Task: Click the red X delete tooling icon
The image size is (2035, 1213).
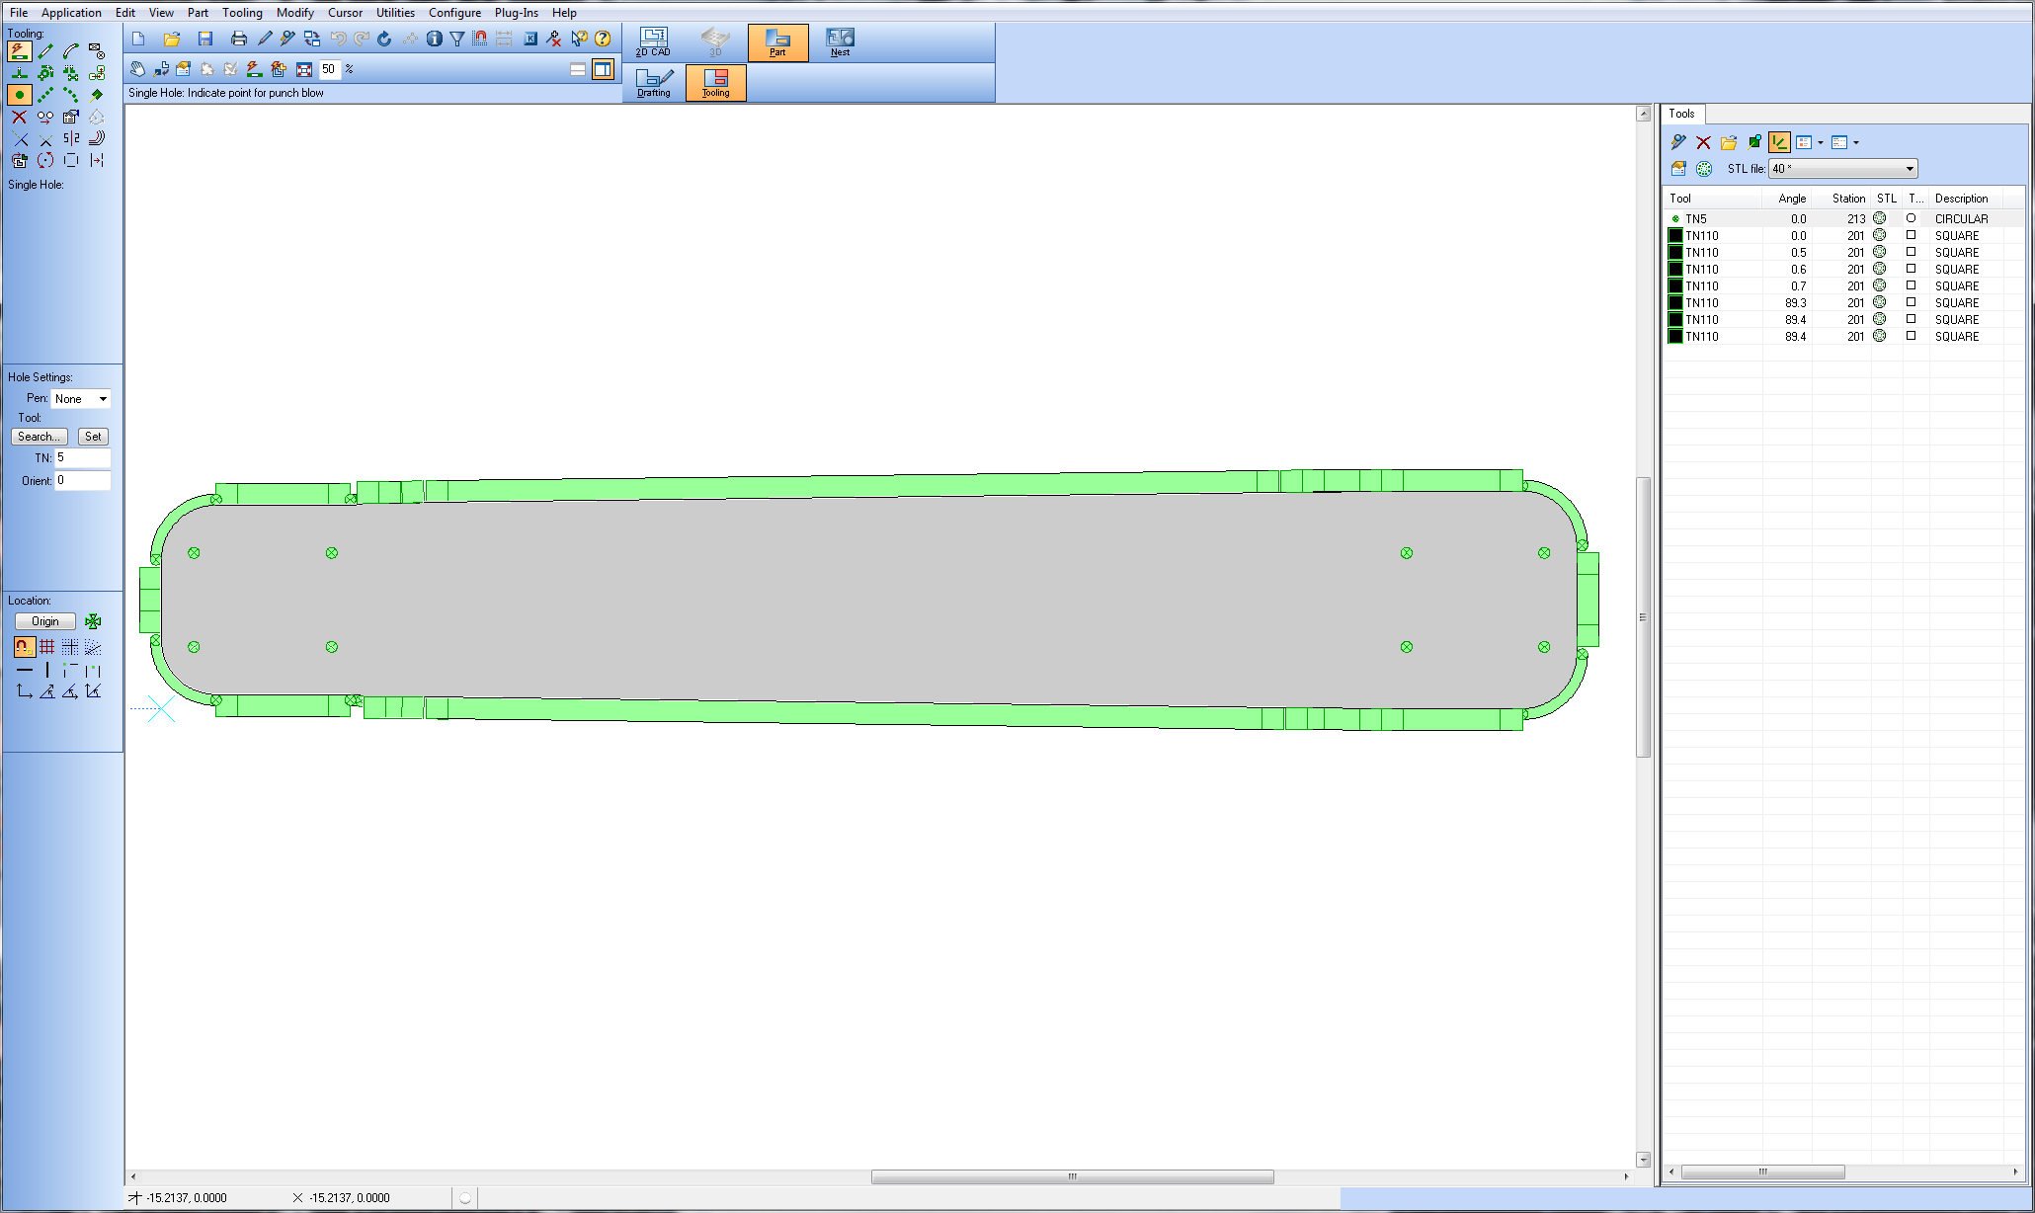Action: click(x=20, y=117)
